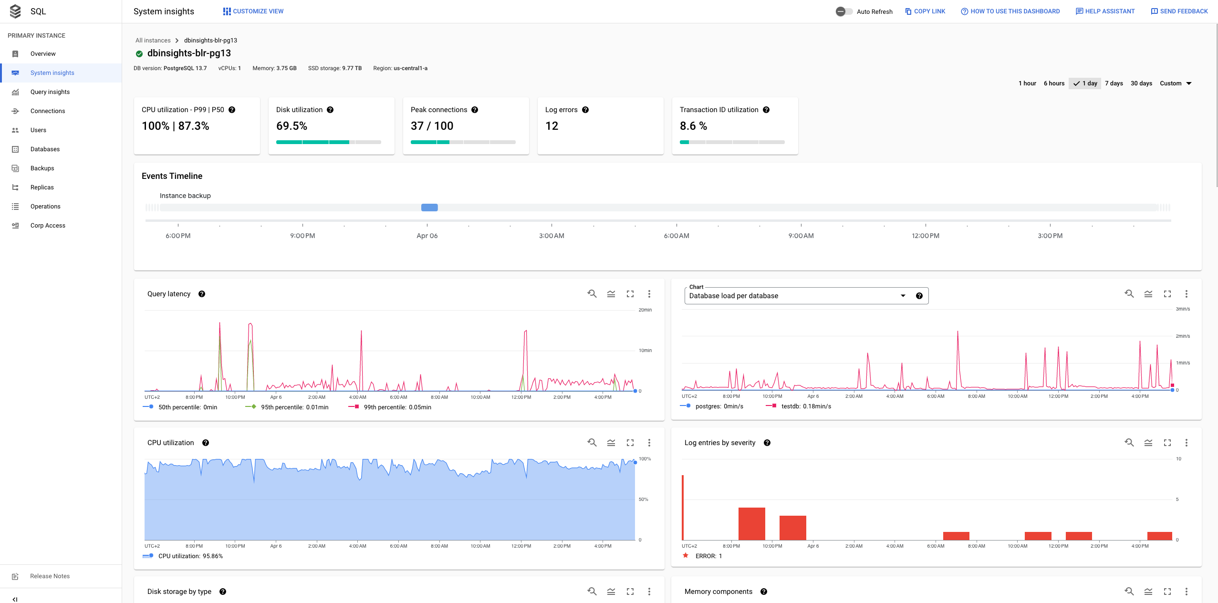The height and width of the screenshot is (603, 1218).
Task: Expand the Chart dropdown for database load
Action: coord(901,295)
